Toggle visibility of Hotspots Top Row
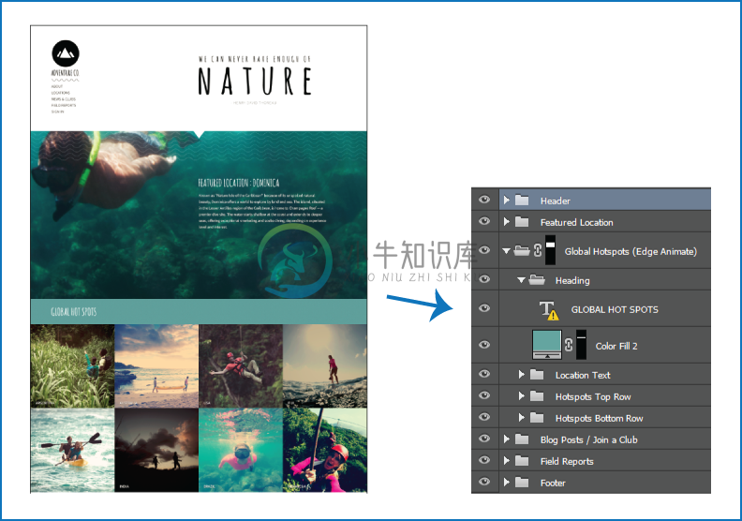742x521 pixels. tap(484, 395)
